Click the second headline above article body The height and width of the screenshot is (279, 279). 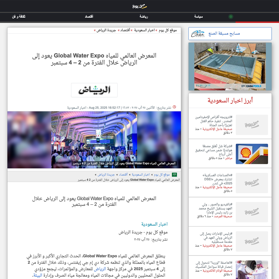pyautogui.click(x=94, y=201)
